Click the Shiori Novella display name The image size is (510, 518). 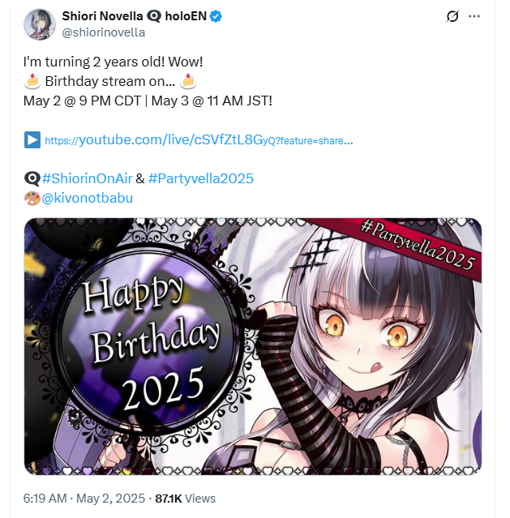click(102, 16)
